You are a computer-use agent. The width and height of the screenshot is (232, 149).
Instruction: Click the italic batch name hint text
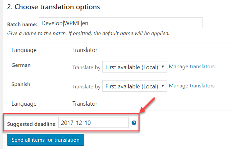(88, 33)
